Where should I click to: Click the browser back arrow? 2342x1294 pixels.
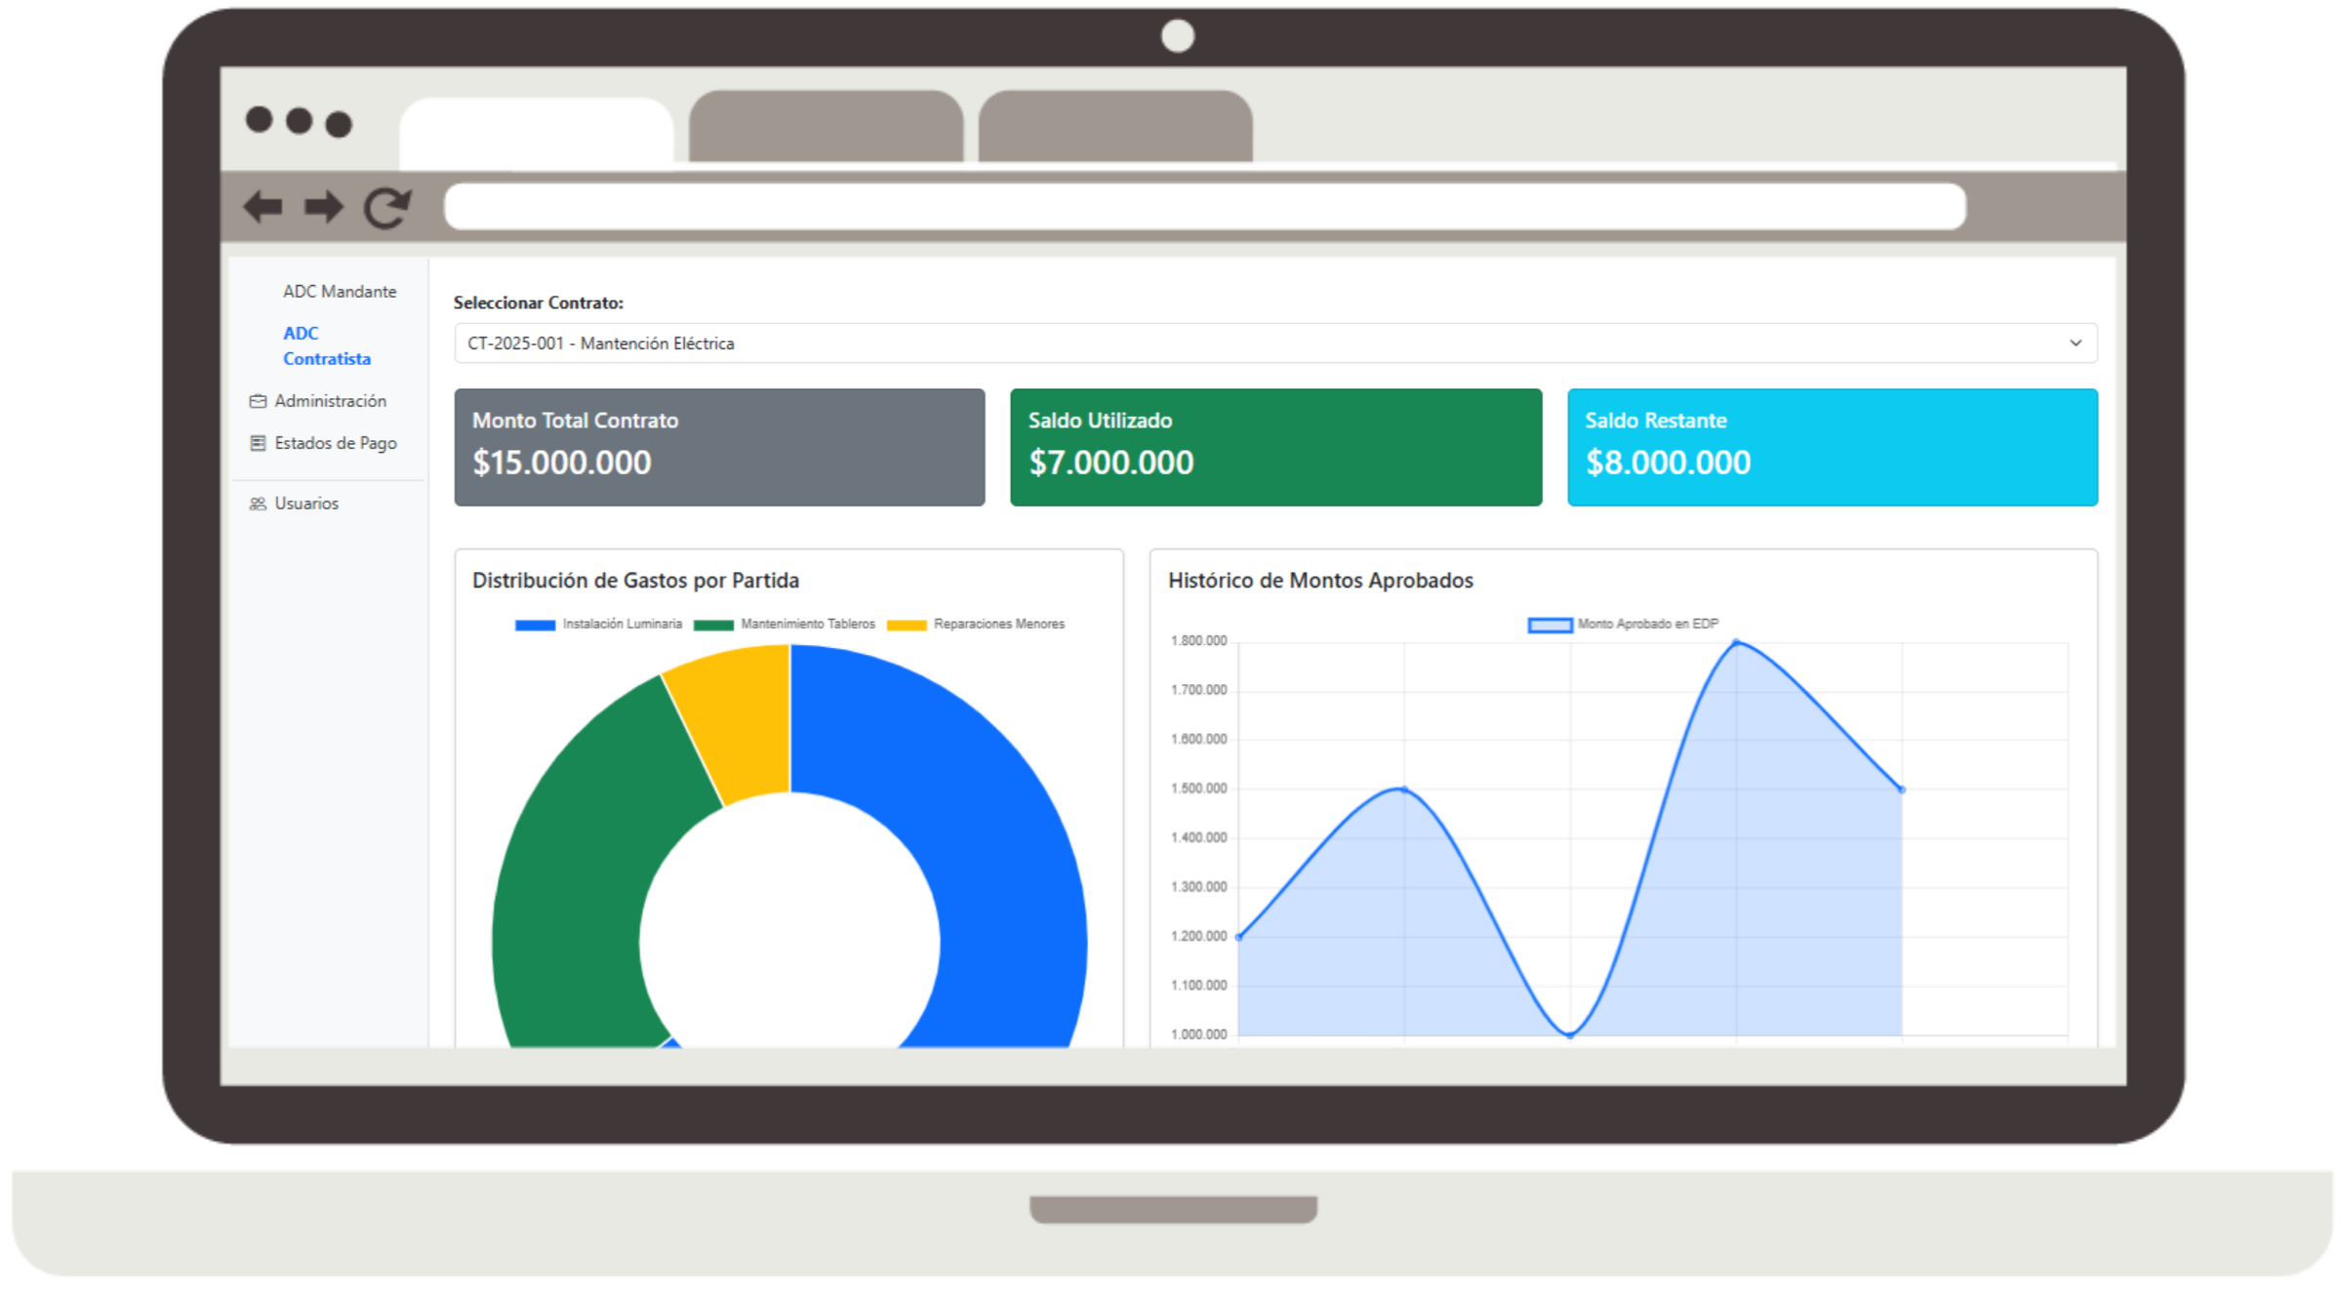(262, 207)
